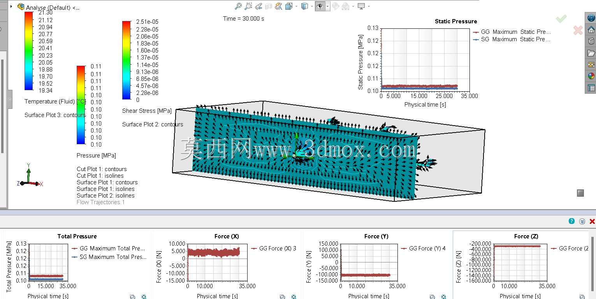The width and height of the screenshot is (596, 299).
Task: Click the Time = 30.000 s label
Action: 244,19
